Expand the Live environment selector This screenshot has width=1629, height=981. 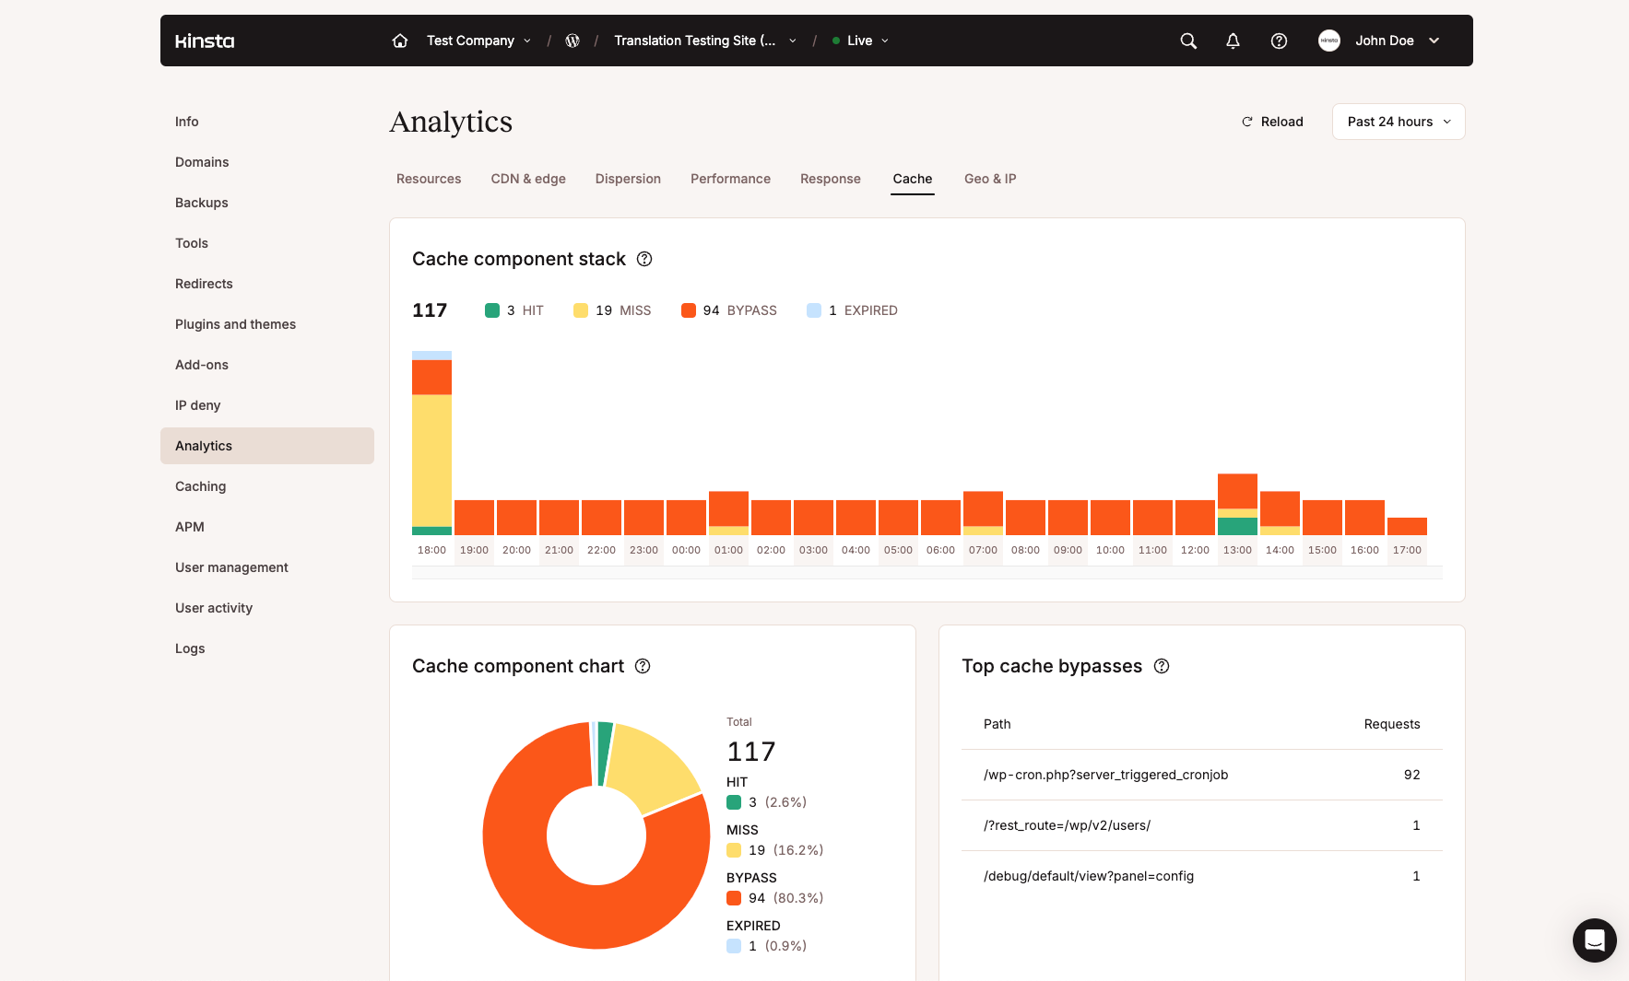860,41
